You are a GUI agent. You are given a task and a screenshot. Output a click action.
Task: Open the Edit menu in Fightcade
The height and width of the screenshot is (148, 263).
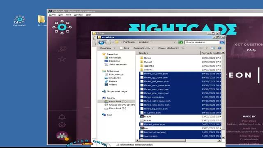60,15
